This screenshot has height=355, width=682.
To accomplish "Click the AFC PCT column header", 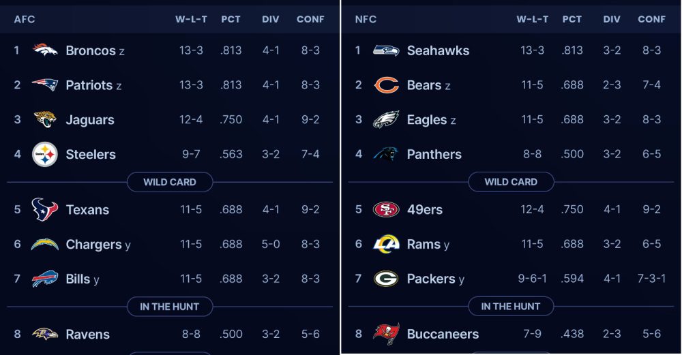I will pos(231,19).
